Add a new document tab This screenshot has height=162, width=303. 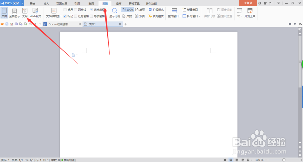point(126,24)
